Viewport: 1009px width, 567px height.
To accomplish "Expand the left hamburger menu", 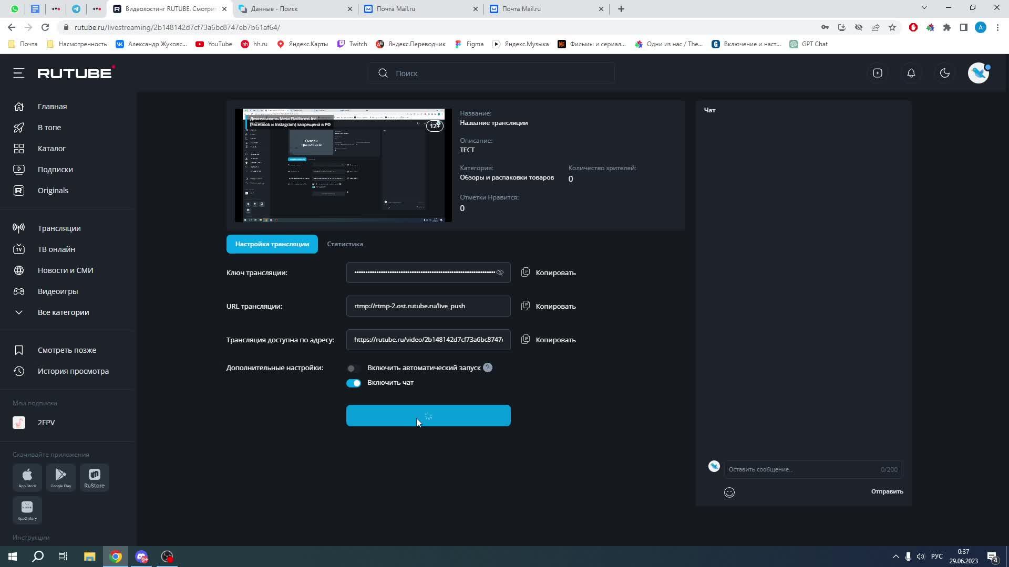I will (19, 72).
